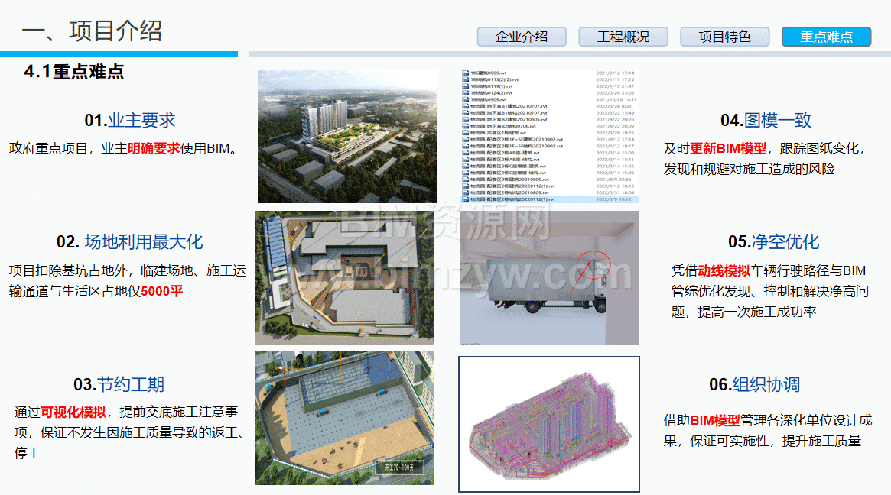Switch to the 工程概况 tab
This screenshot has height=495, width=891.
click(623, 37)
